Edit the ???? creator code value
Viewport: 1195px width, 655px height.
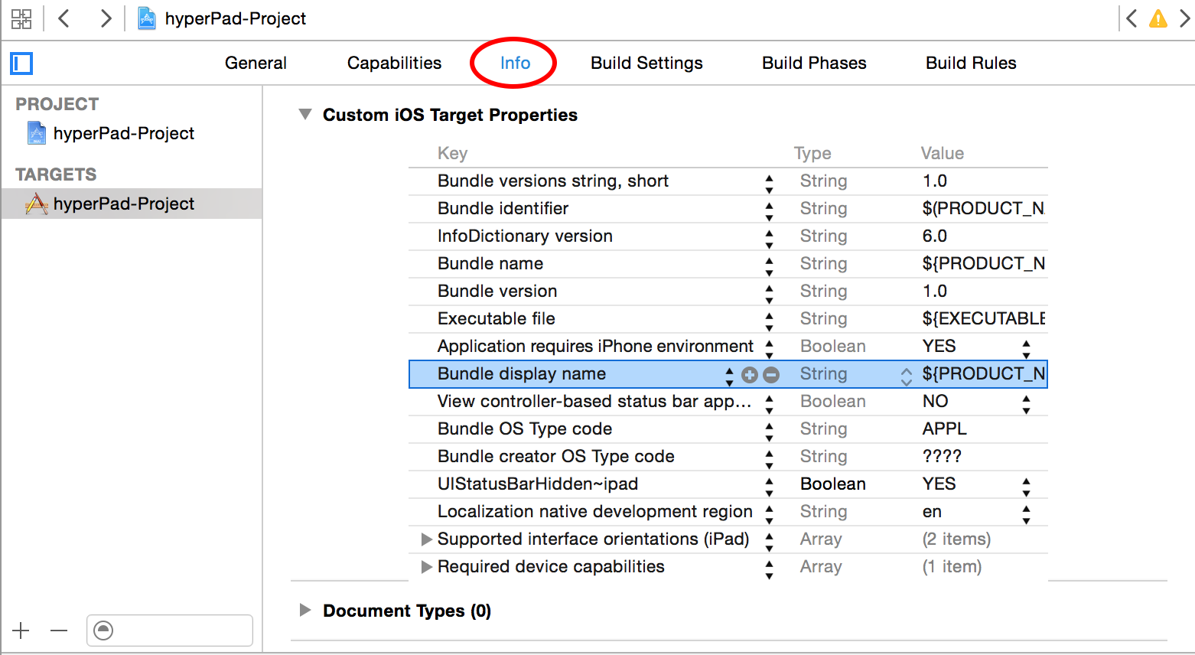942,456
